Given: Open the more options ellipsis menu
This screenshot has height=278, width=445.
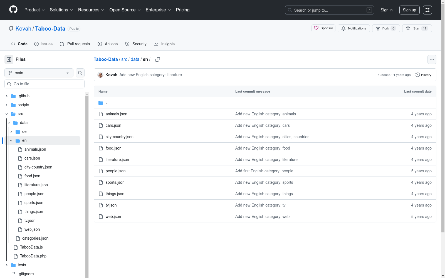Looking at the screenshot, I should 432,59.
